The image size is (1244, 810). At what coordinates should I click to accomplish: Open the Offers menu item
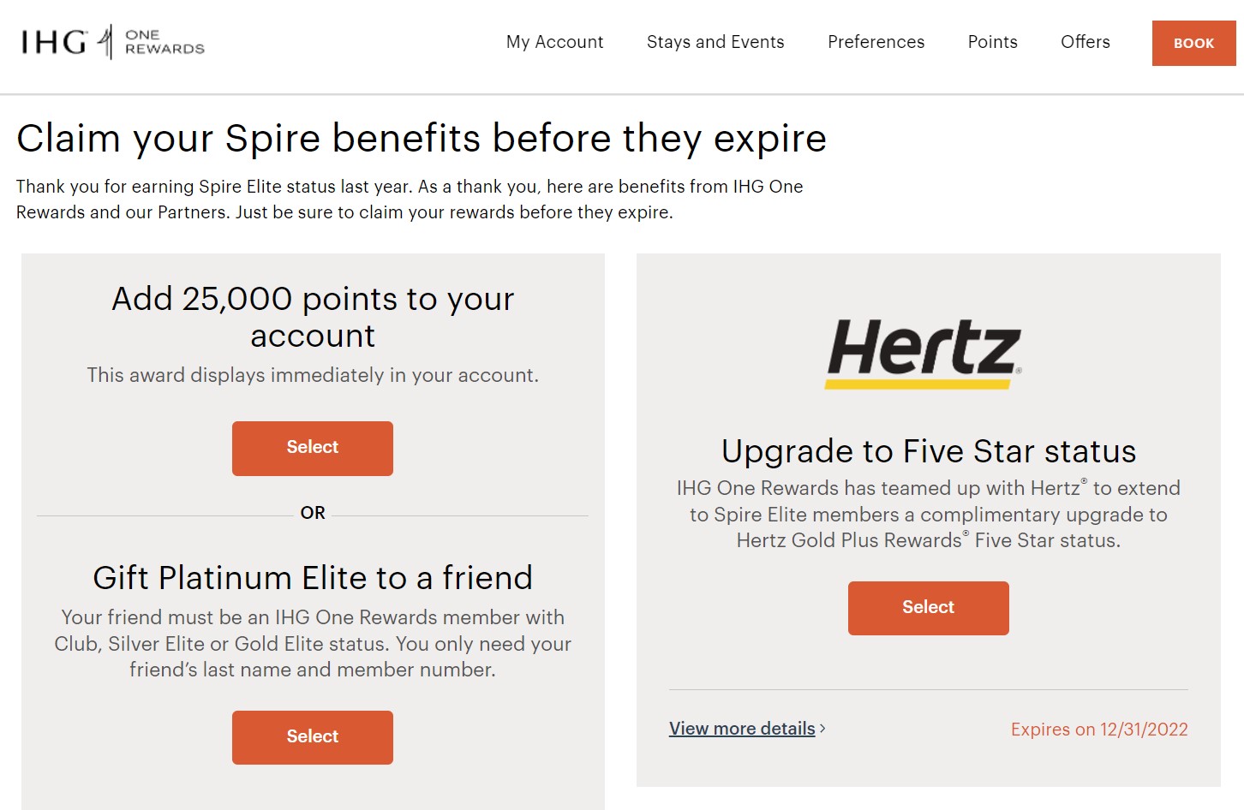(1085, 42)
